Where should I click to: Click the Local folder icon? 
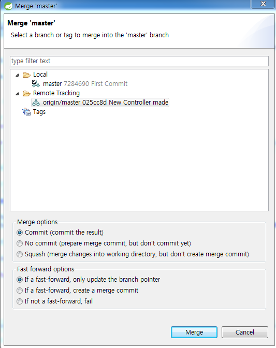click(26, 75)
